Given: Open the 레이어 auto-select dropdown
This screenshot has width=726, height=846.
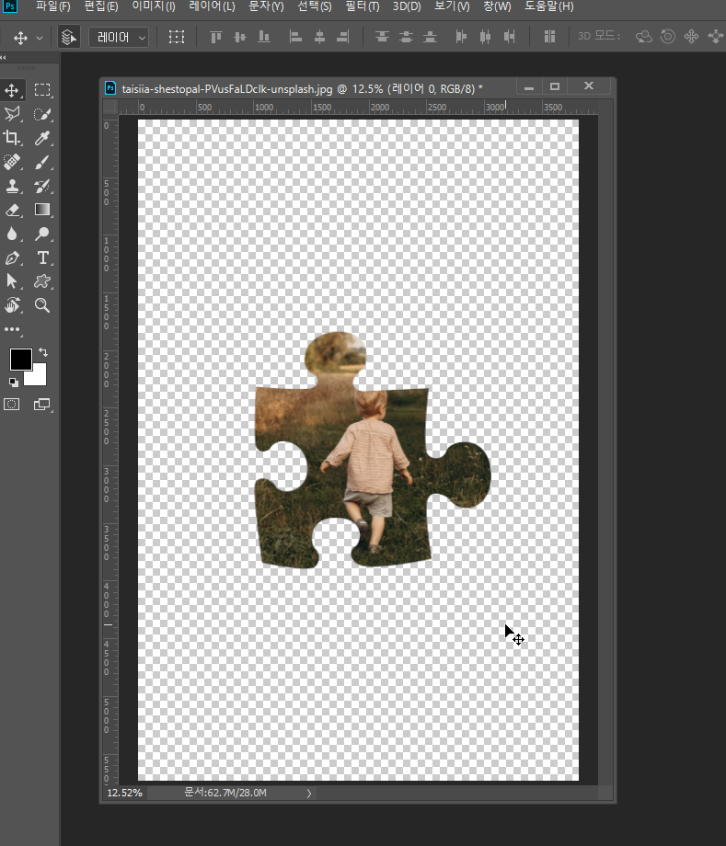Looking at the screenshot, I should 119,37.
